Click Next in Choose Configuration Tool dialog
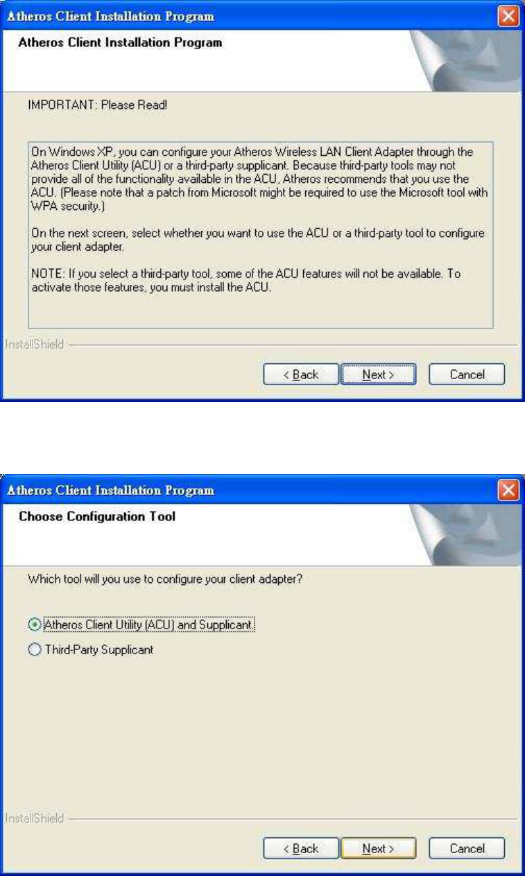Image resolution: width=525 pixels, height=876 pixels. click(378, 848)
